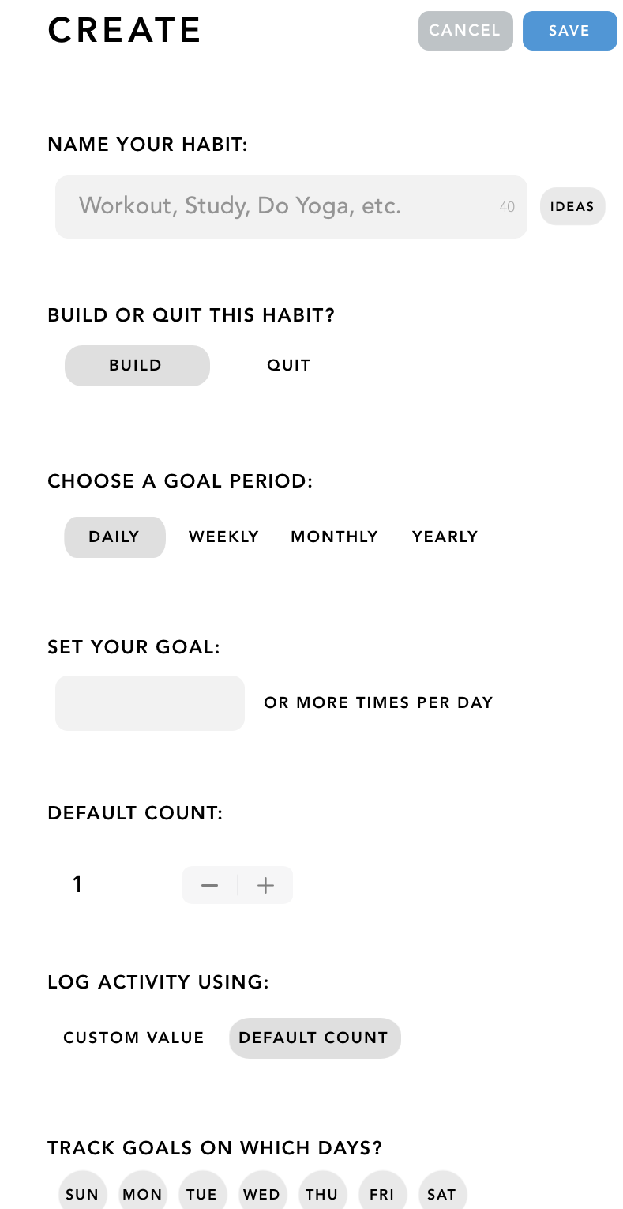Increase default count with plus icon
Viewport: 623px width, 1209px height.
tap(266, 886)
